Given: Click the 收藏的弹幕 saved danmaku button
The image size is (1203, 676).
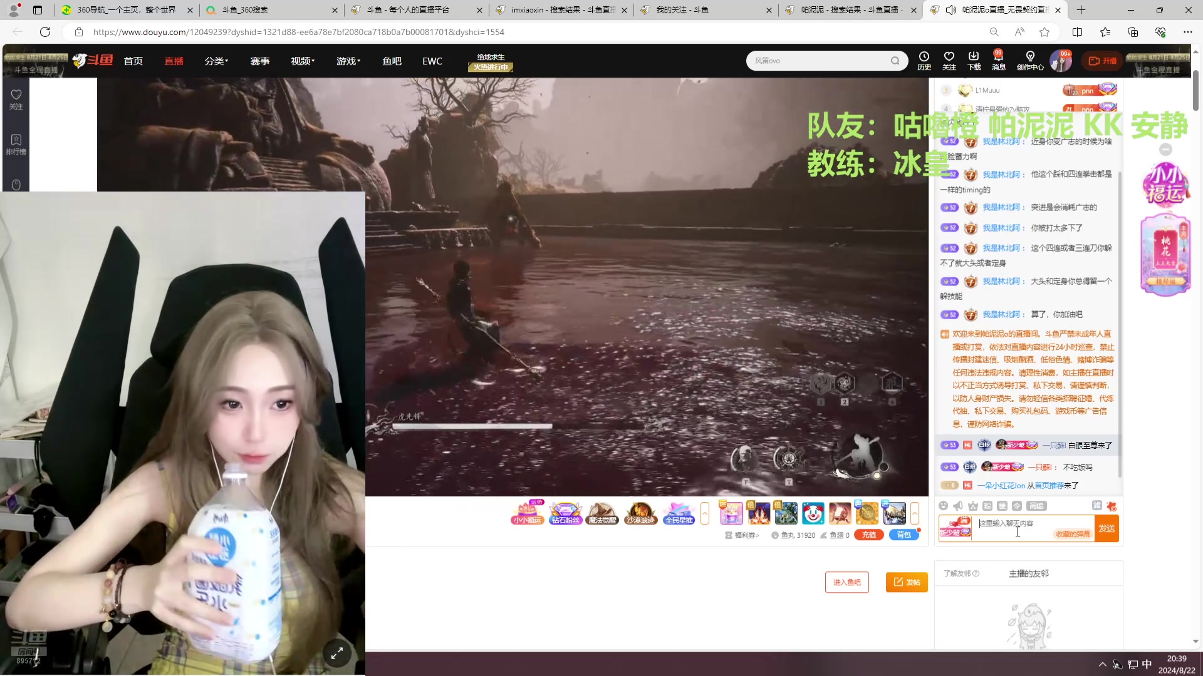Looking at the screenshot, I should [1073, 534].
